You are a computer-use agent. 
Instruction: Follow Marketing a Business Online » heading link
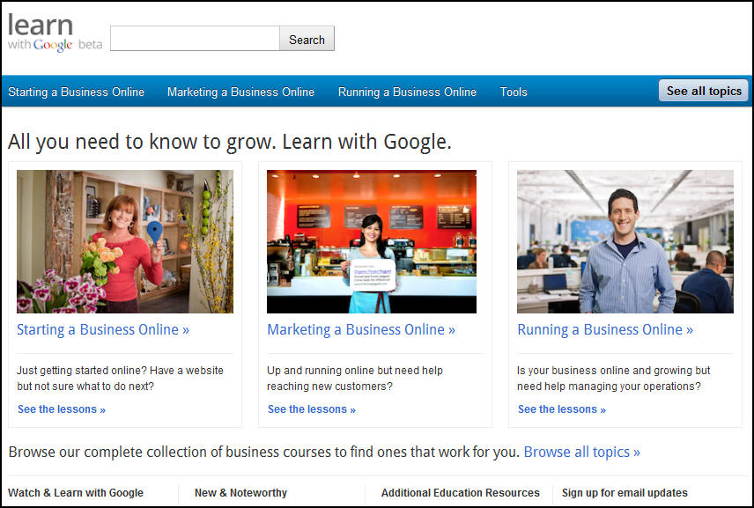pyautogui.click(x=361, y=329)
